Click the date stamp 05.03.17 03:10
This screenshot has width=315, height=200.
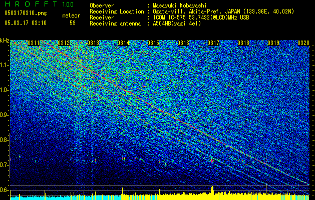(26, 22)
